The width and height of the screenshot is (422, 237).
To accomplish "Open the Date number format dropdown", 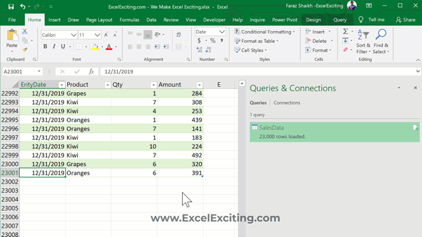I will click(x=222, y=32).
